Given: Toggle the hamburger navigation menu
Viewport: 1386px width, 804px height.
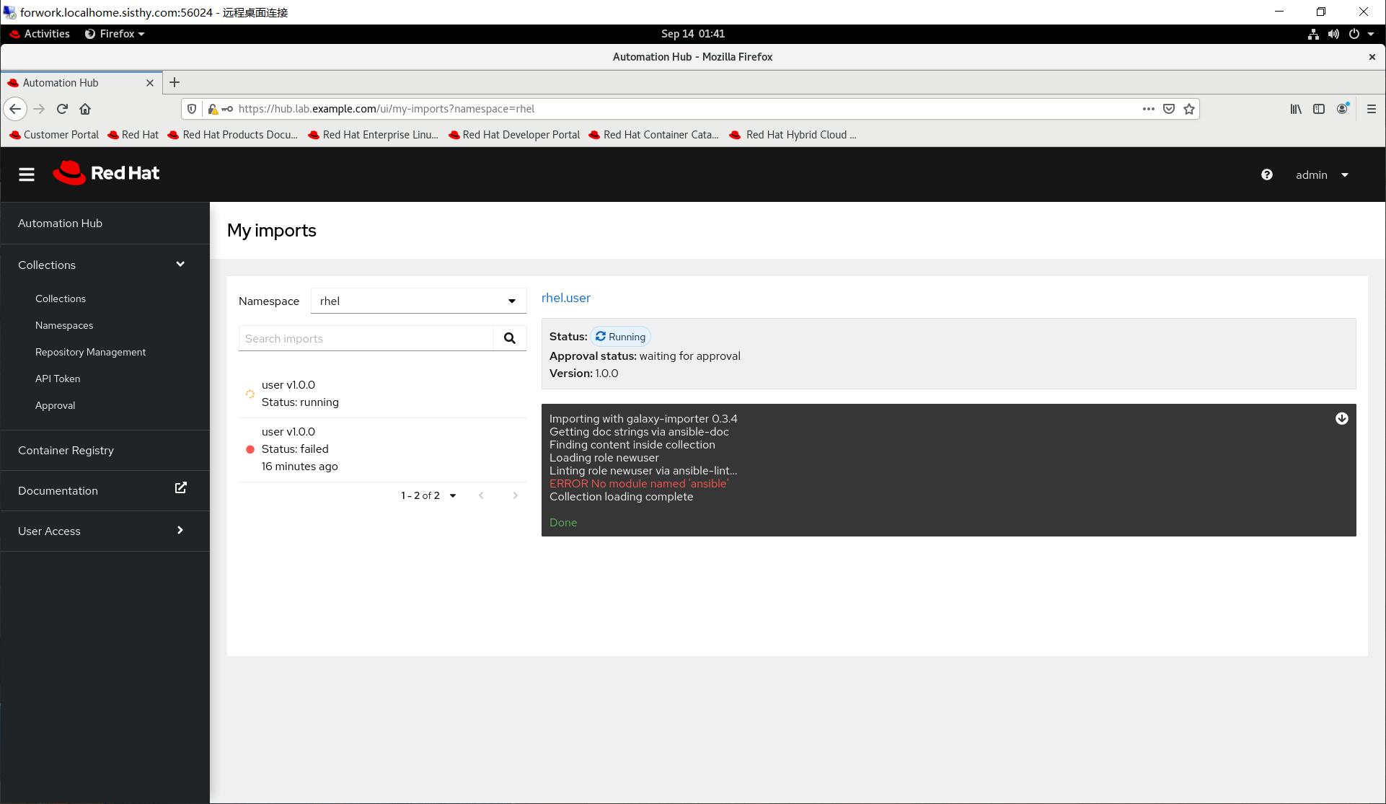Looking at the screenshot, I should click(x=27, y=175).
